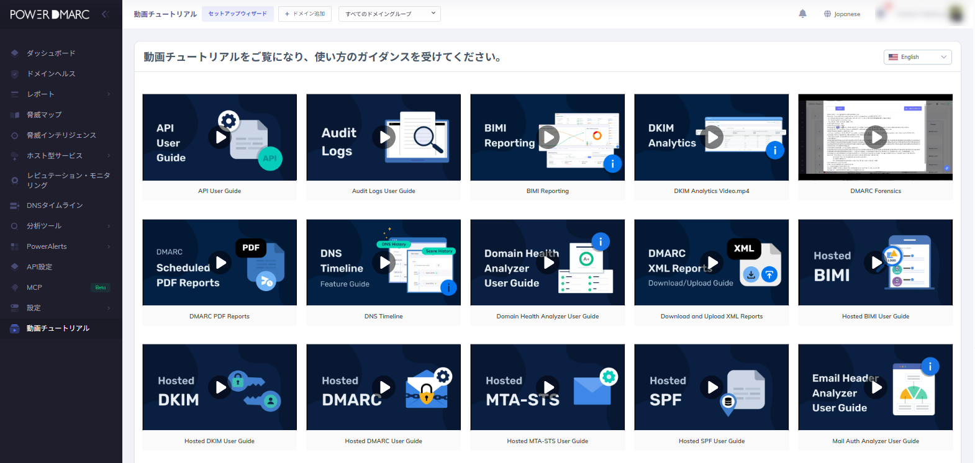Click the 分析ツール sidebar icon
This screenshot has width=975, height=463.
[x=15, y=226]
